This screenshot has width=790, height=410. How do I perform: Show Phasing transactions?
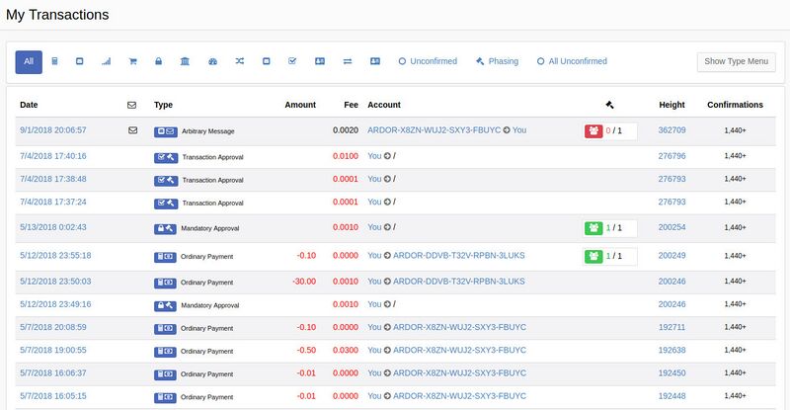[497, 61]
